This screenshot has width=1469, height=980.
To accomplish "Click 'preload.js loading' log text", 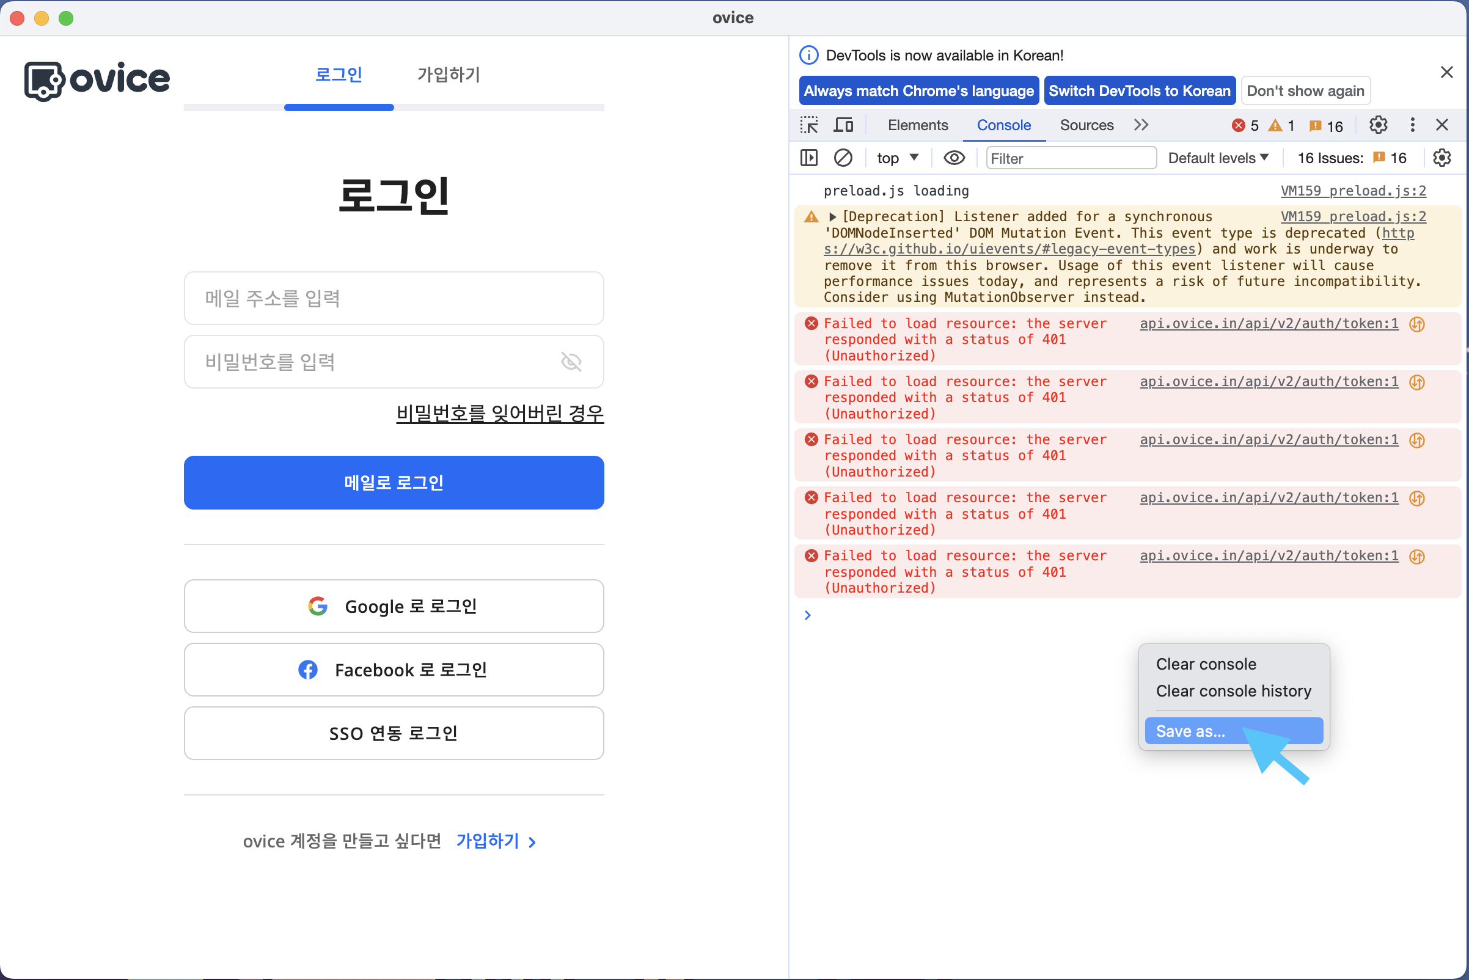I will point(896,191).
